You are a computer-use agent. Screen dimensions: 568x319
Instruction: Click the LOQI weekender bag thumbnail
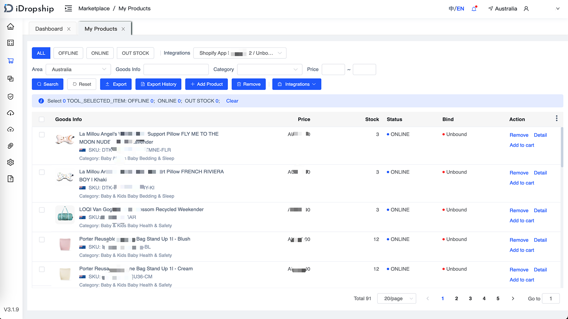click(x=65, y=214)
